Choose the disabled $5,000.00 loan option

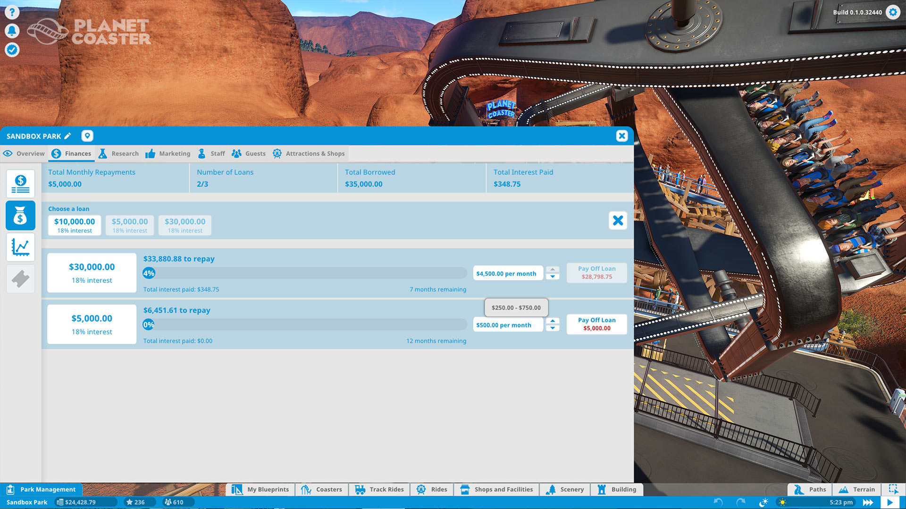point(130,225)
